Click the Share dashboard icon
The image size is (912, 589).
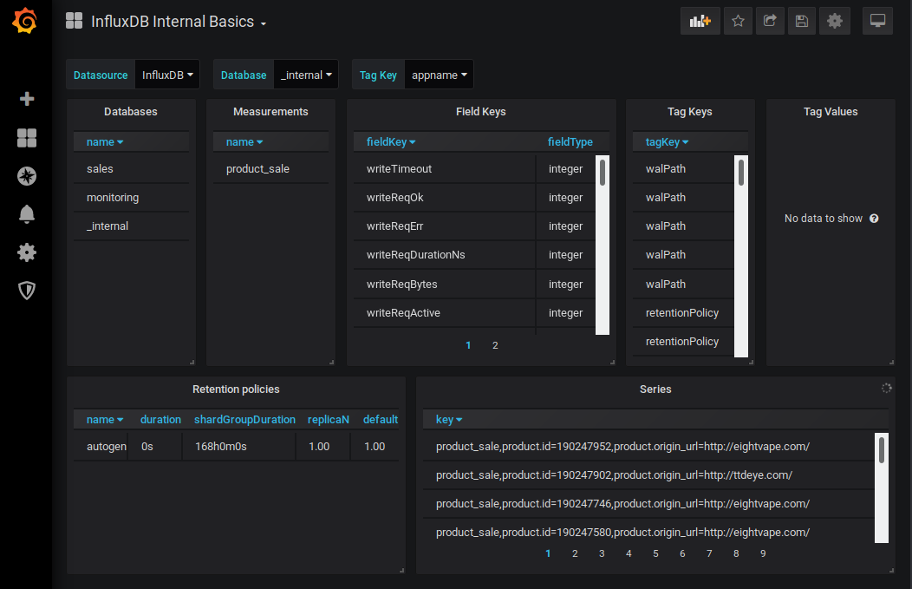(x=770, y=22)
